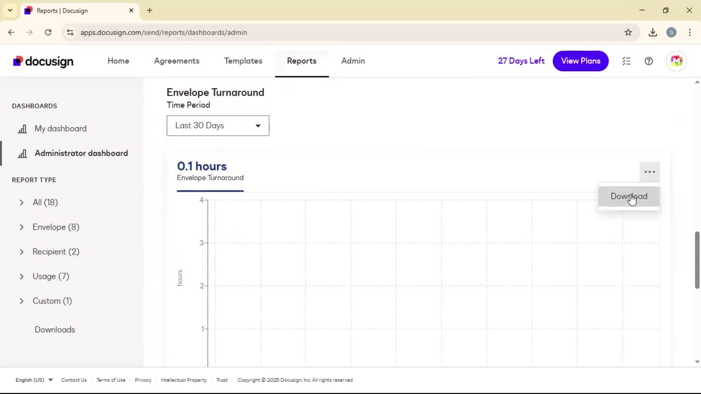Open the user profile avatar menu

click(x=677, y=61)
